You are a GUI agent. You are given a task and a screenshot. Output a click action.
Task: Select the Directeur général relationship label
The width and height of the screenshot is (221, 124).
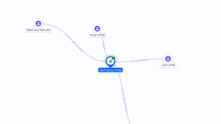click(139, 60)
